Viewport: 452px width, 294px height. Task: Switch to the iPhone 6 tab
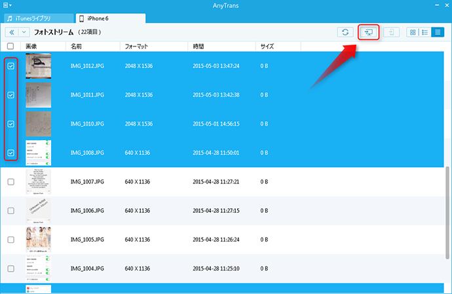(111, 18)
